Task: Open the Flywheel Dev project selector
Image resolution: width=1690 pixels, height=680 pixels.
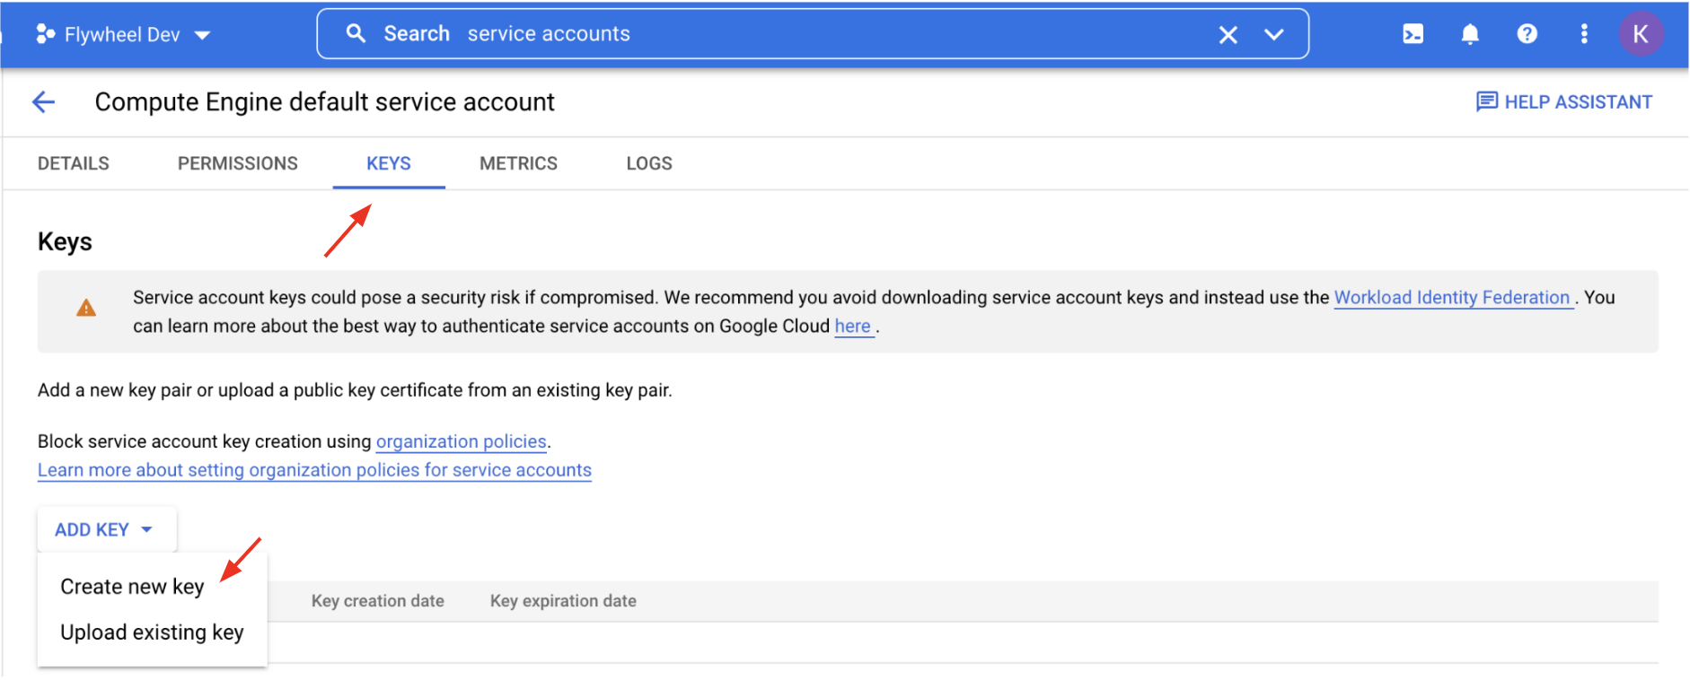Action: pyautogui.click(x=123, y=34)
